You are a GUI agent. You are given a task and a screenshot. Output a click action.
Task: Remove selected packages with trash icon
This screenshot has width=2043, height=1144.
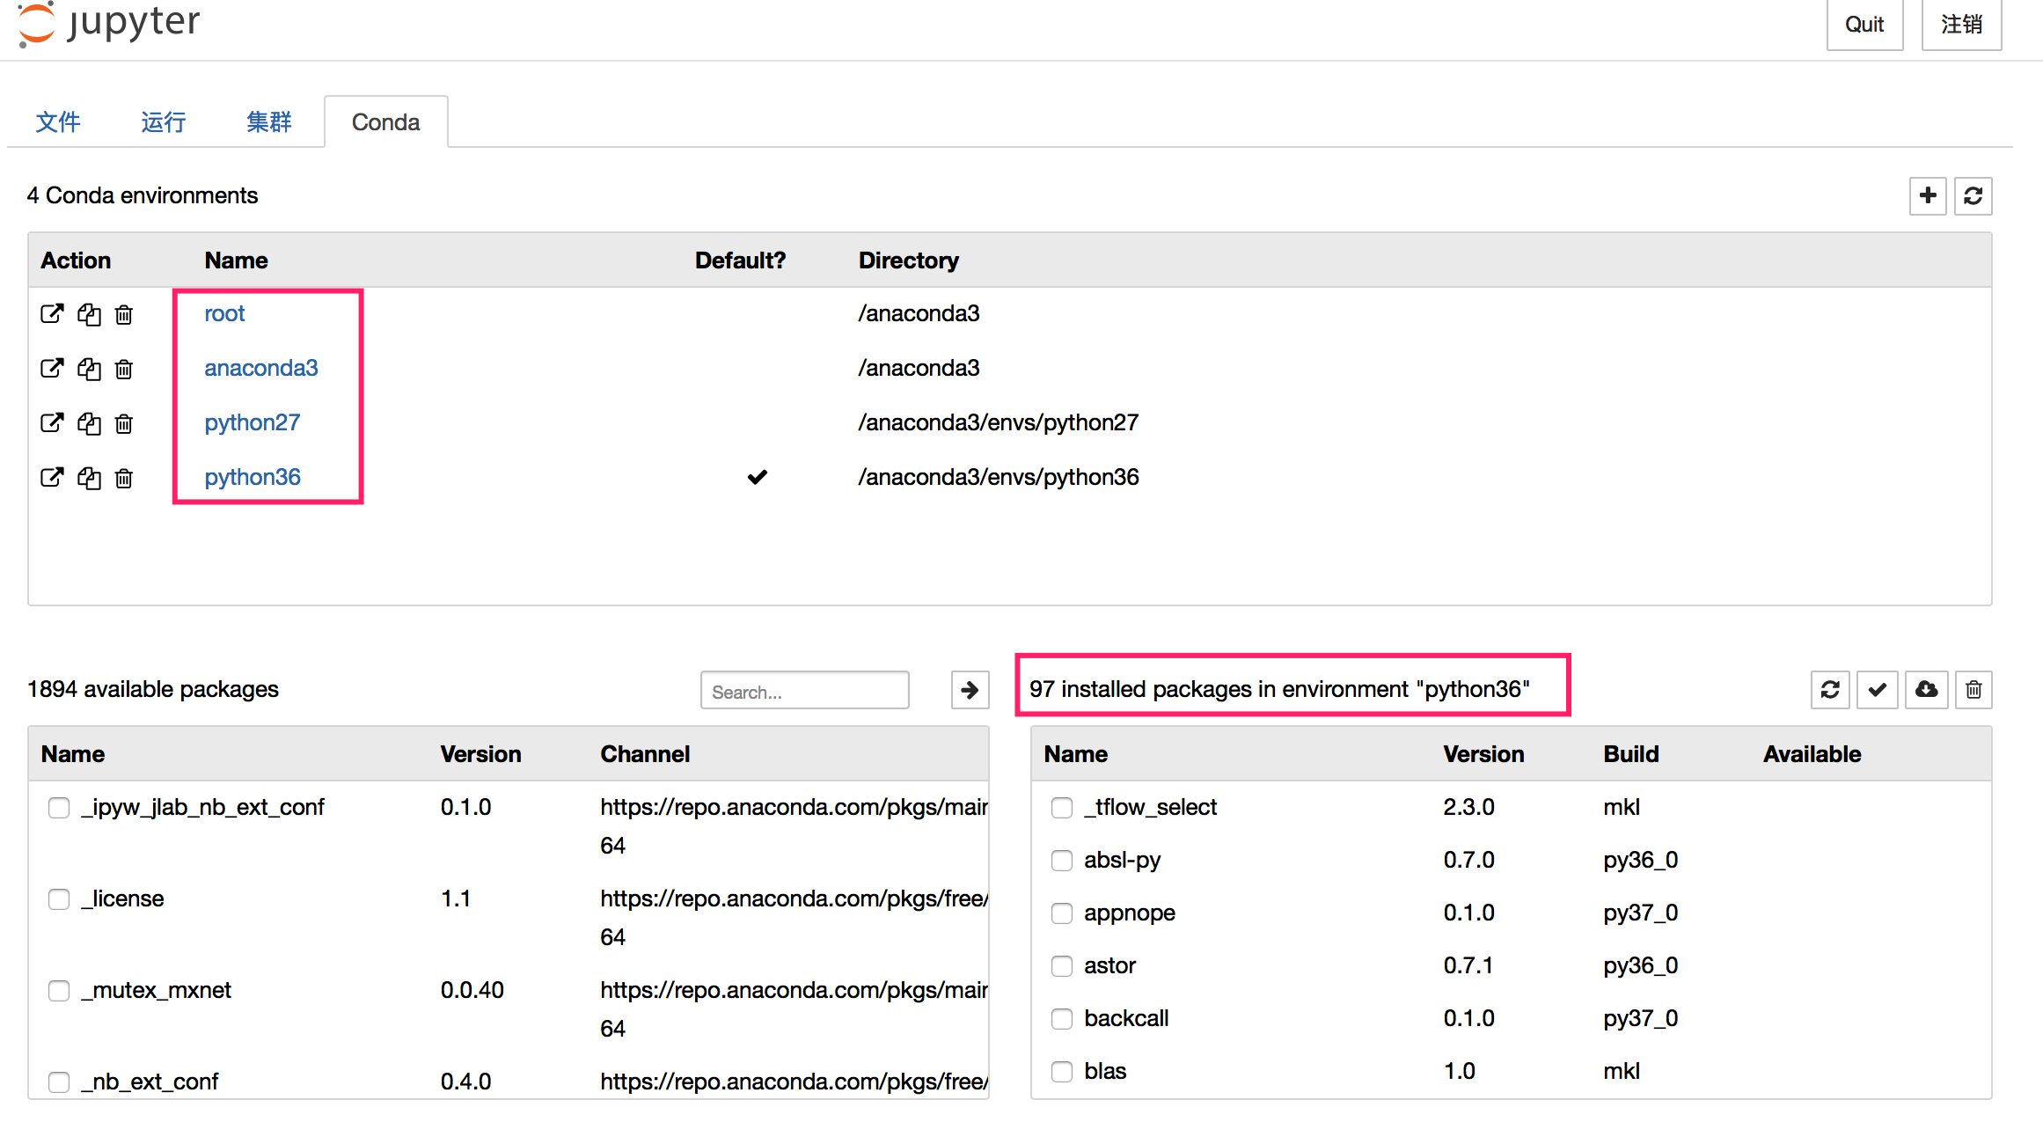[1973, 690]
